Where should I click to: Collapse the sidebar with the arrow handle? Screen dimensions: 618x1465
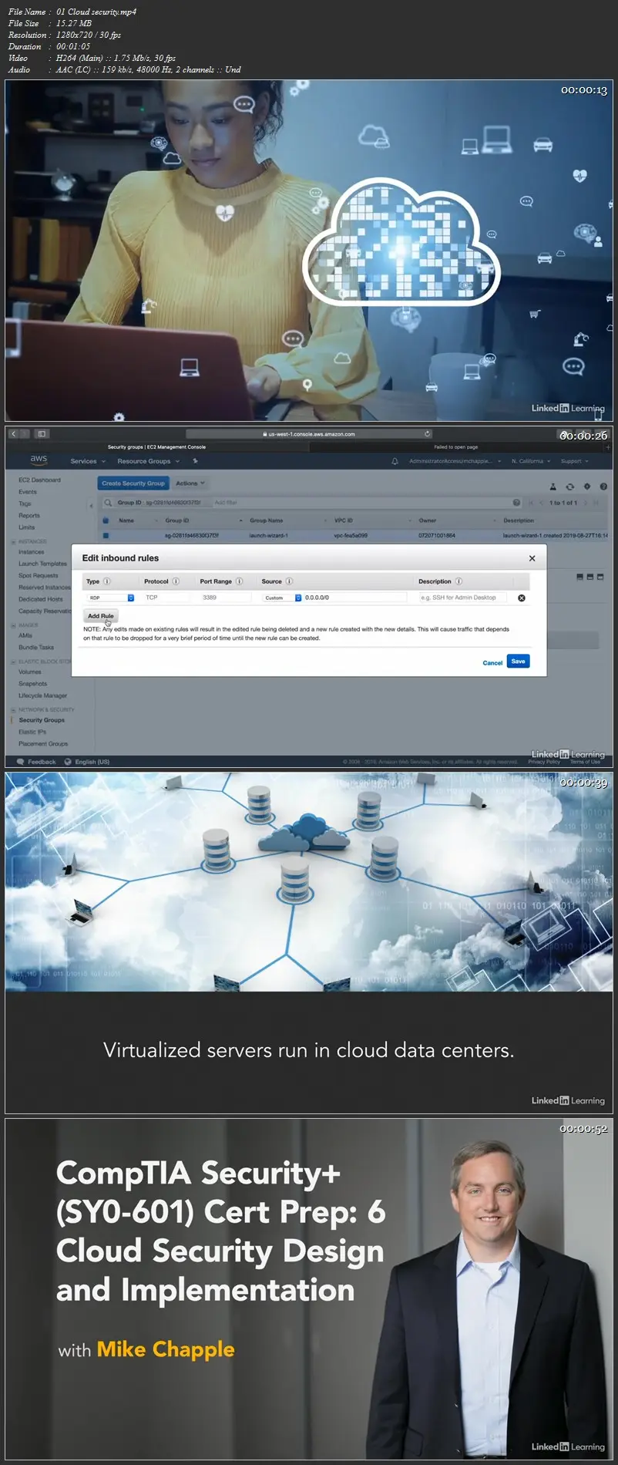pos(91,506)
